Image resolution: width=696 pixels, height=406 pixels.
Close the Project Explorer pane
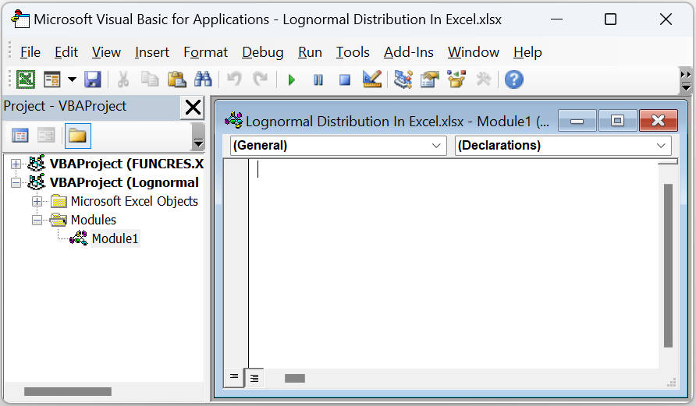pos(193,108)
